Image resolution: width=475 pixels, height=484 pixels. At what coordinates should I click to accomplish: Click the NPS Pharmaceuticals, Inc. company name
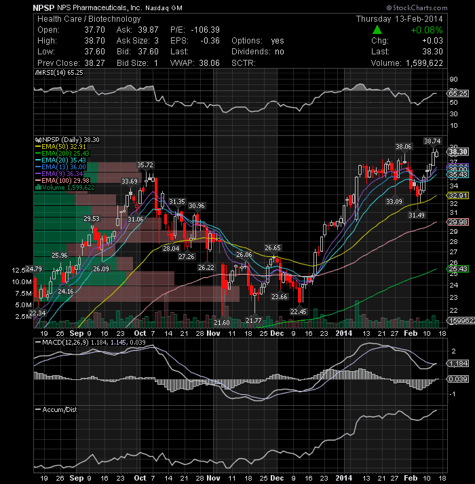(100, 7)
